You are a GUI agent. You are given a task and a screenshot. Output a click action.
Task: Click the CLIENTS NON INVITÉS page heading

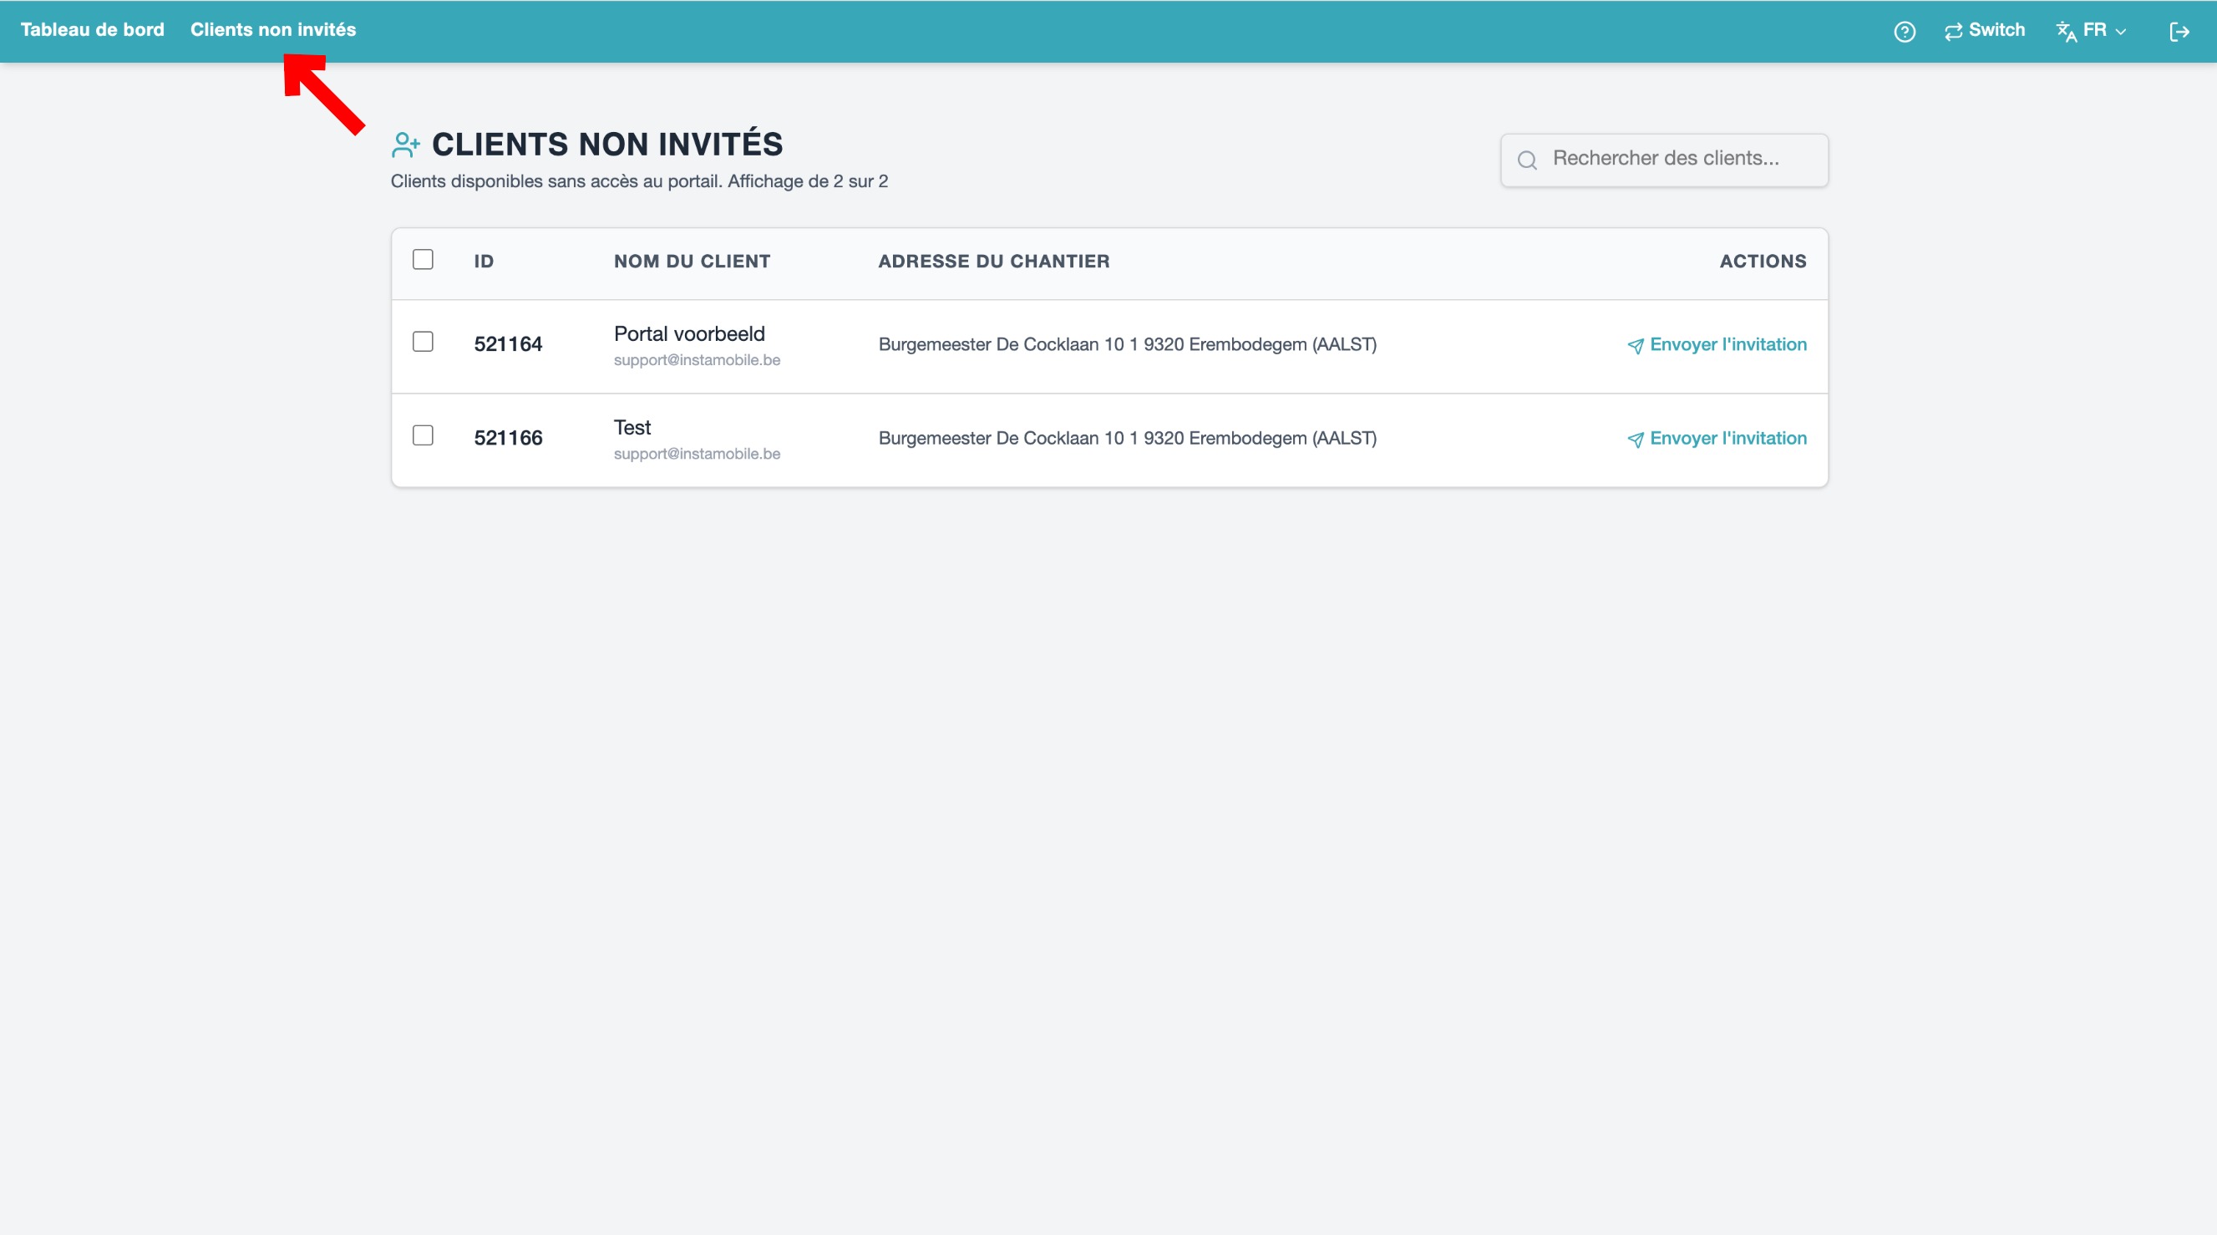[x=607, y=145]
